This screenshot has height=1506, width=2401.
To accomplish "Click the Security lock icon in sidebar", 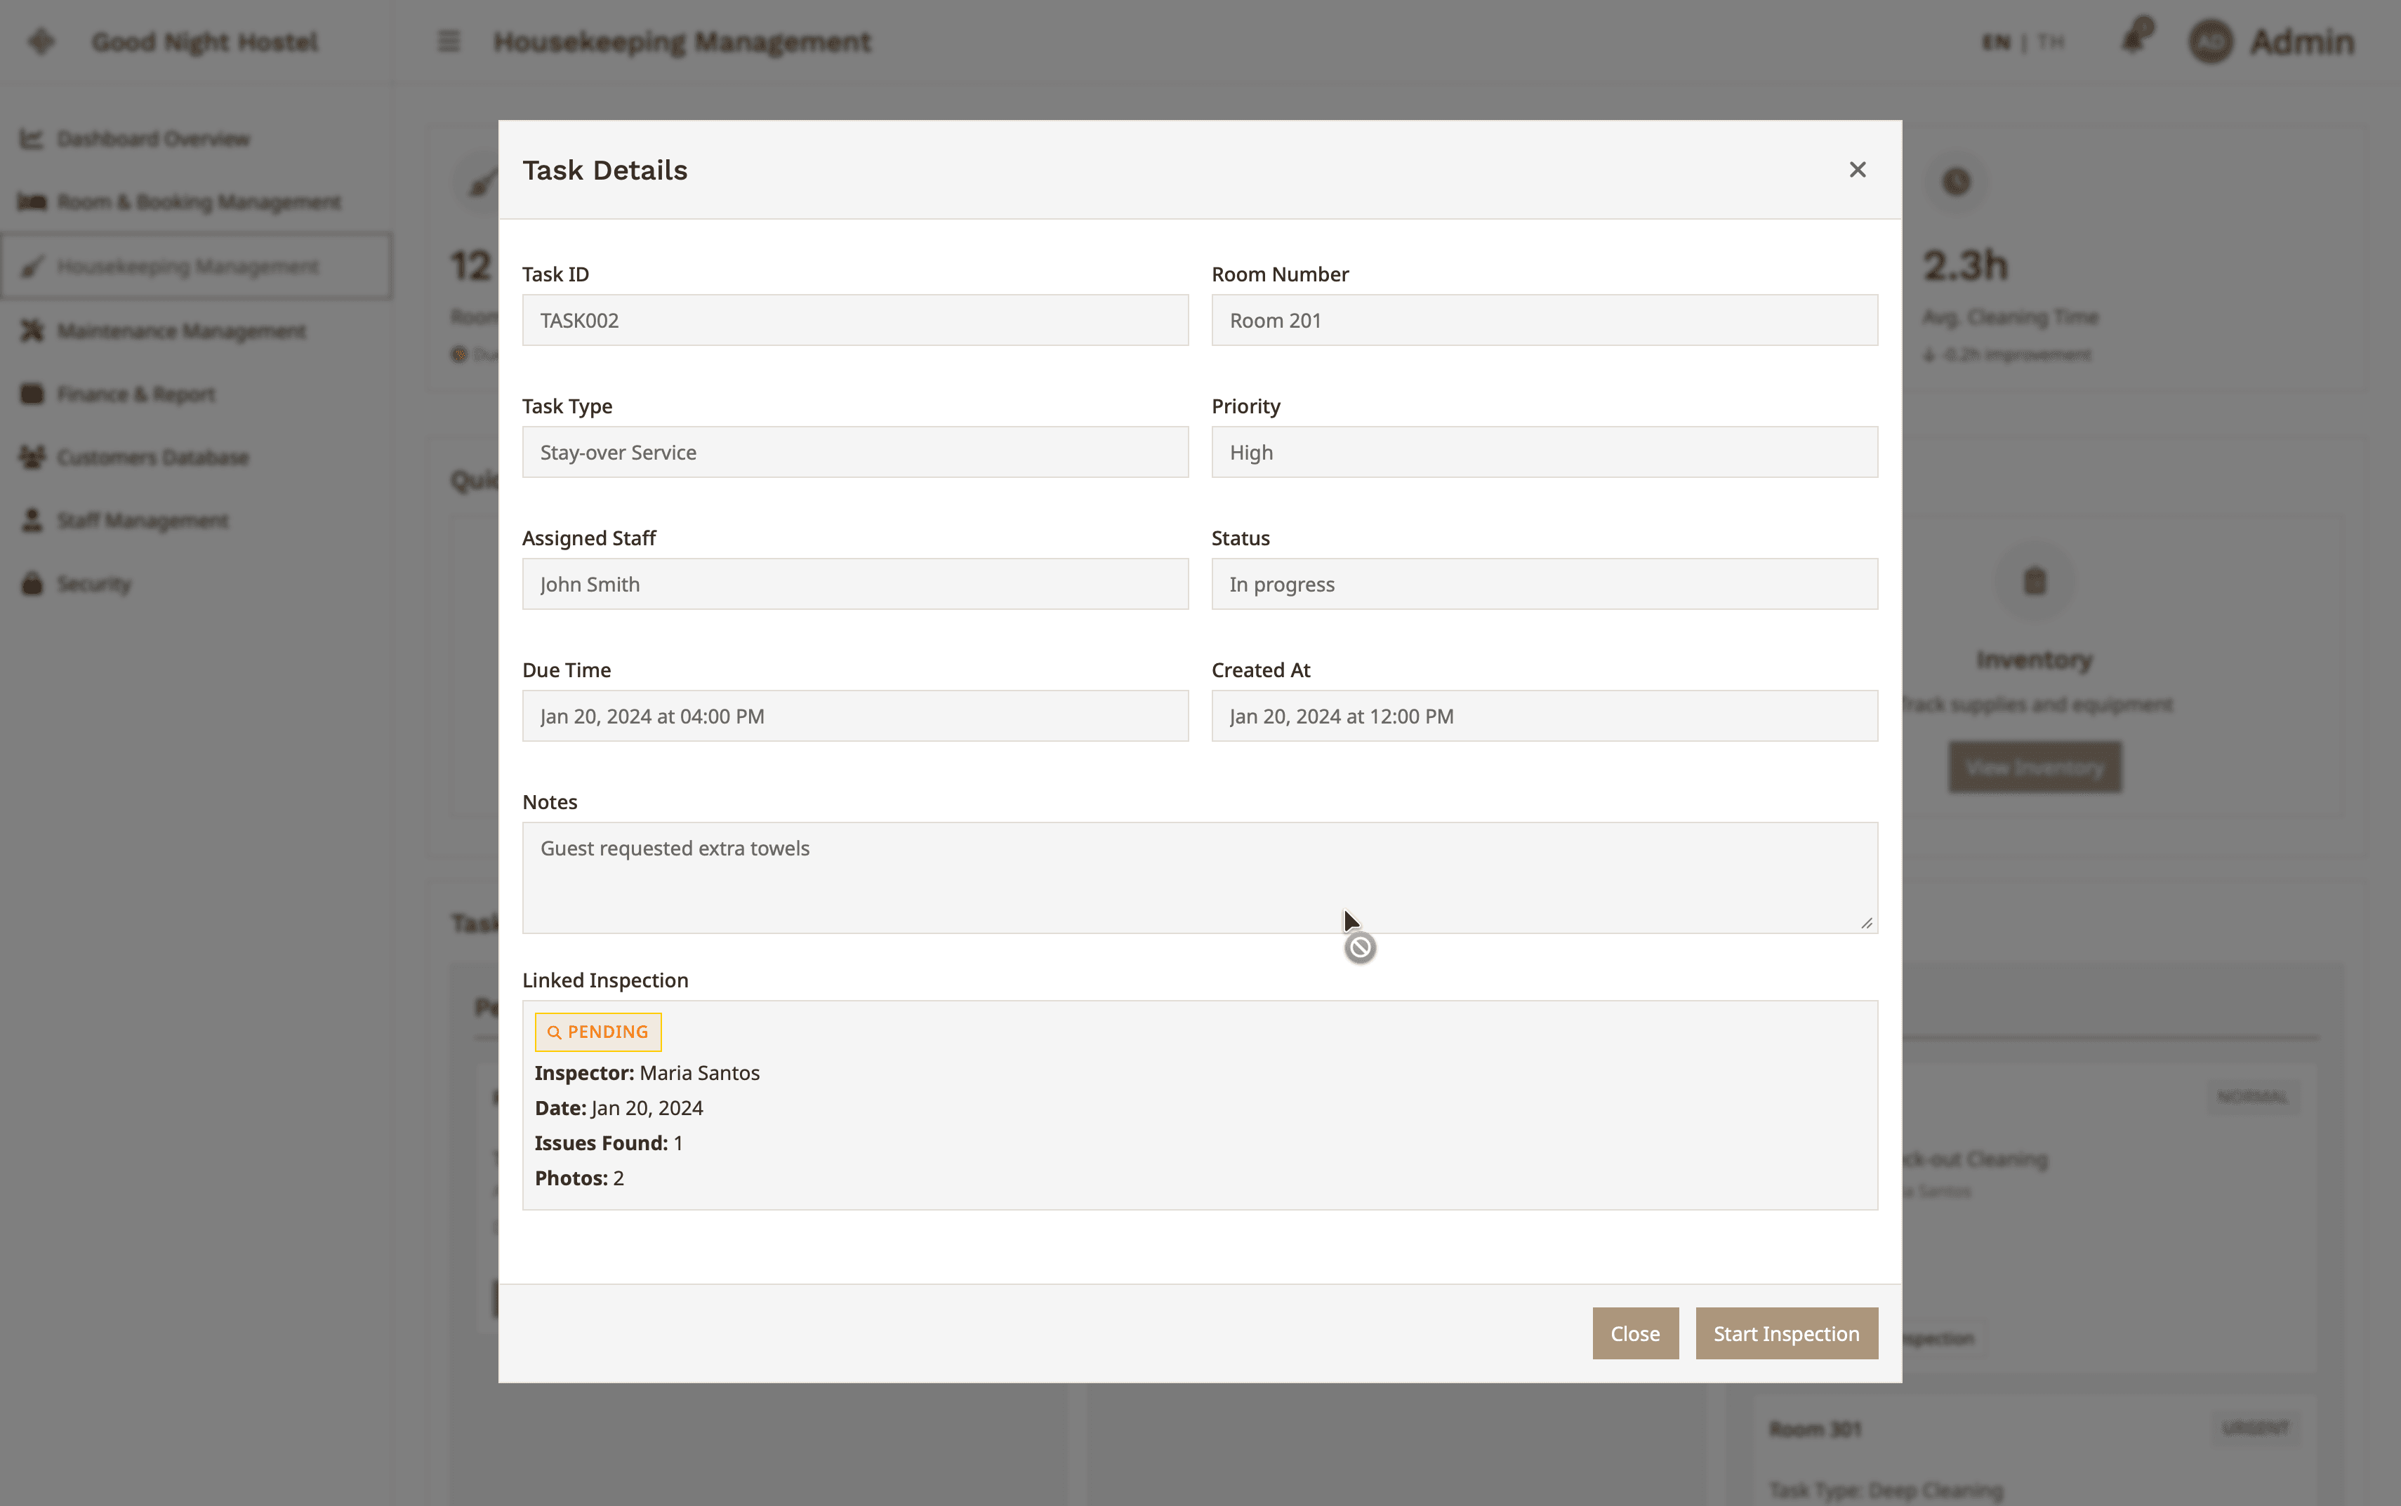I will click(32, 584).
